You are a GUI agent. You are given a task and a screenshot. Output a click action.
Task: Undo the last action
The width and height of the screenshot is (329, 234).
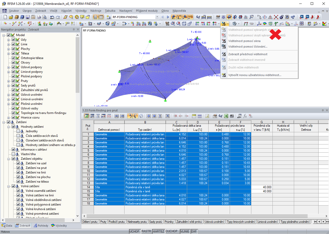pyautogui.click(x=52, y=17)
